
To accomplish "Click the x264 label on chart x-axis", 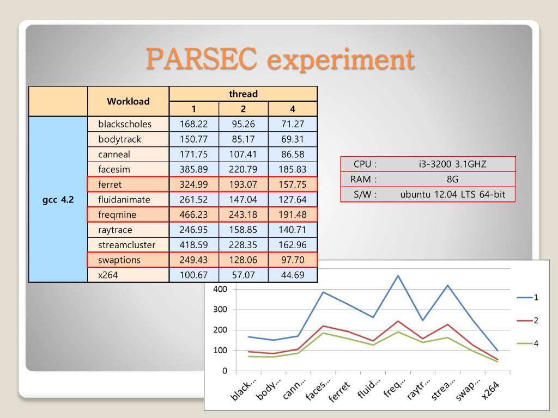I will (x=490, y=390).
